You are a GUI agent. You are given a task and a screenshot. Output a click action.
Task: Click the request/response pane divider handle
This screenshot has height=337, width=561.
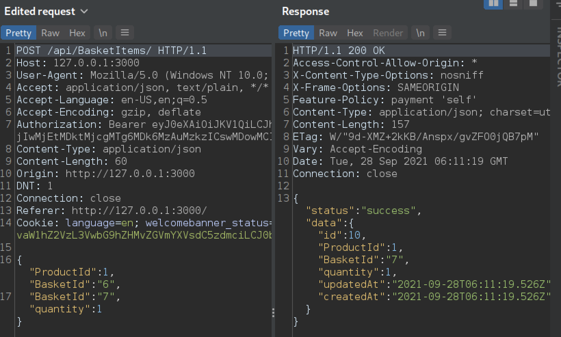click(273, 313)
